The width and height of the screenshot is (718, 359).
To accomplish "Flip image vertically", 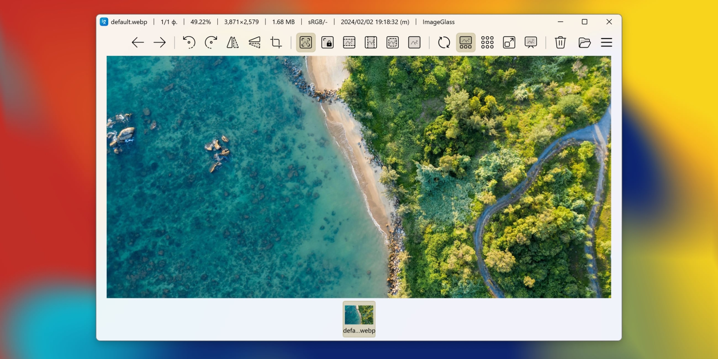I will (x=254, y=43).
